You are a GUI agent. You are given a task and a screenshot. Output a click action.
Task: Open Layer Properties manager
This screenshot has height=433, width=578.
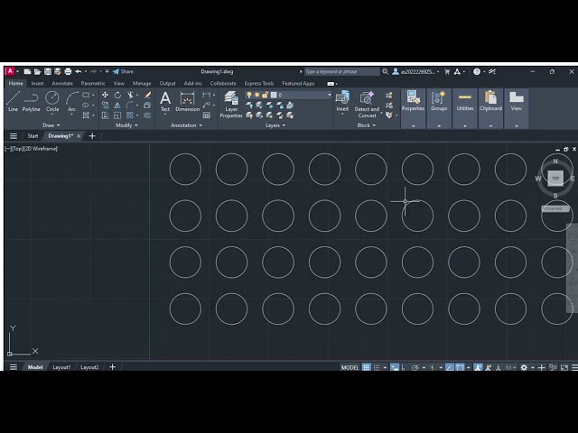tap(231, 105)
